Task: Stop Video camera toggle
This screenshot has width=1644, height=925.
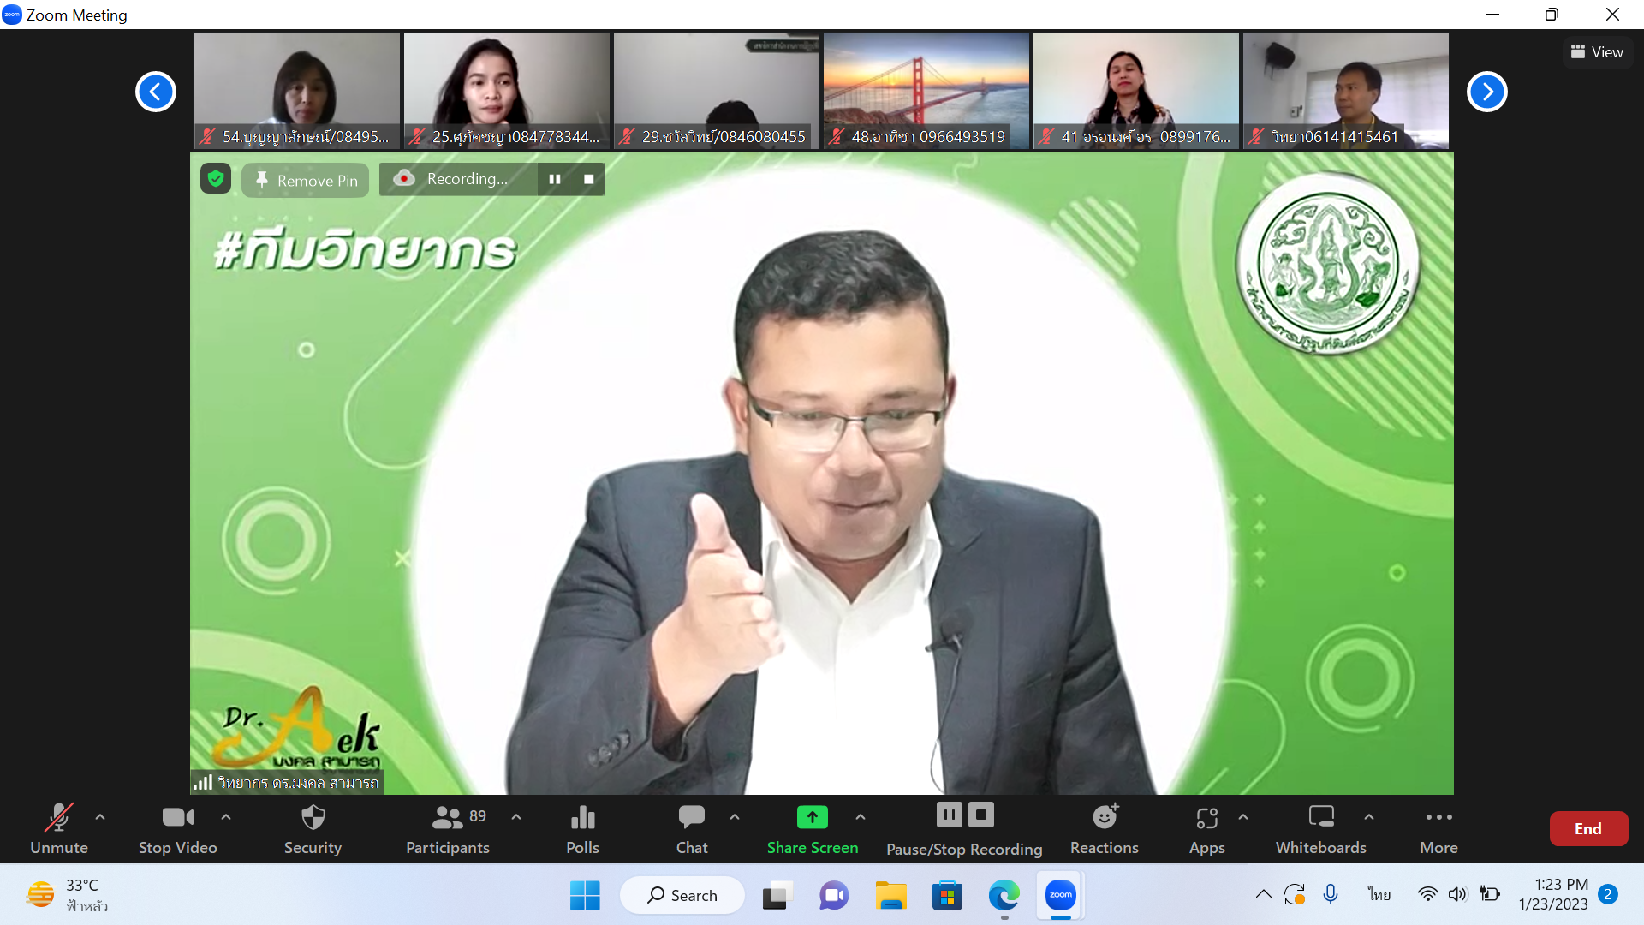Action: (177, 828)
